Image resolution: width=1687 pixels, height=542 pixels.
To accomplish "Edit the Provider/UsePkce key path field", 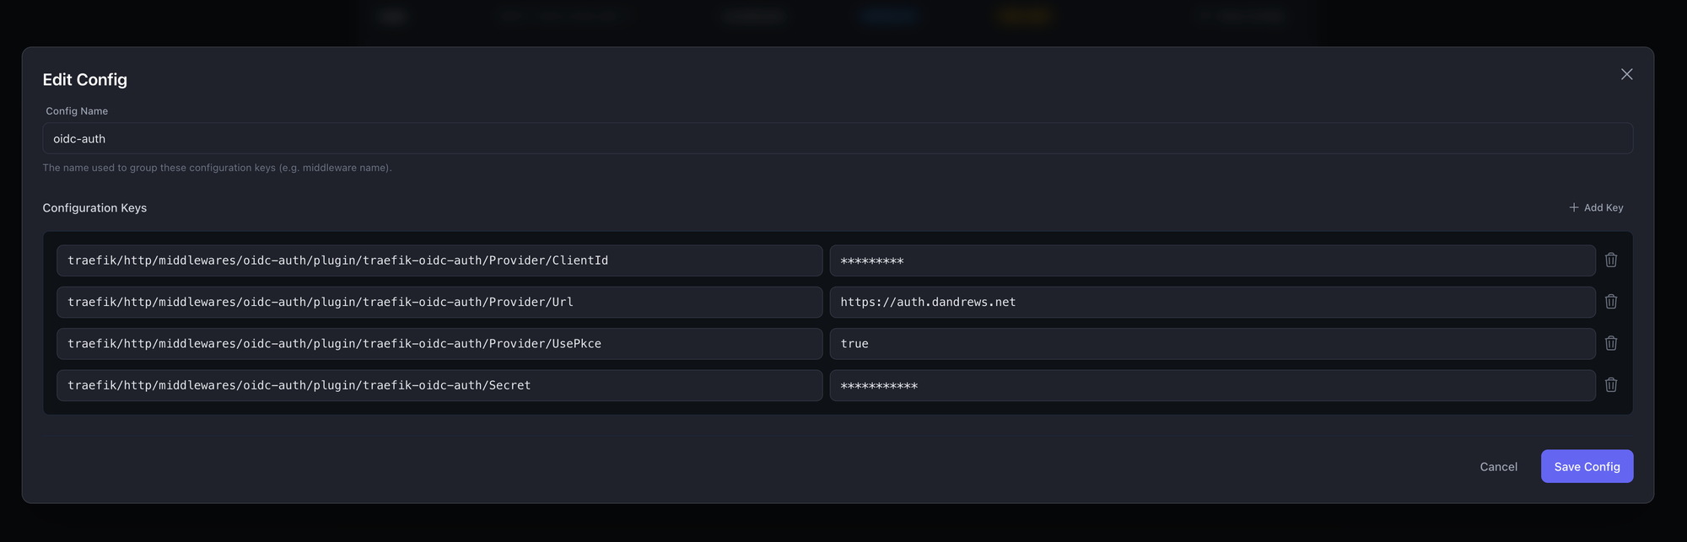I will [x=439, y=344].
